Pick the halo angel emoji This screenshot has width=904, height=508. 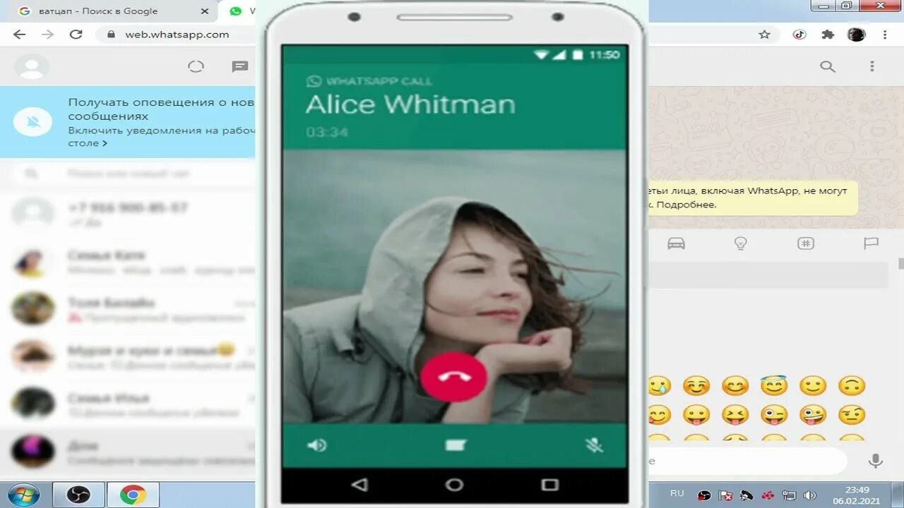point(774,385)
